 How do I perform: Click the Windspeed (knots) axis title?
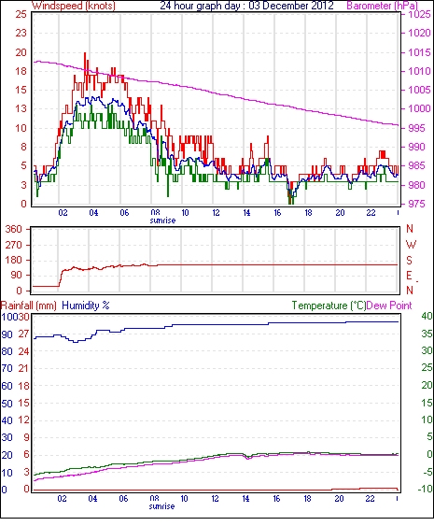(x=73, y=6)
